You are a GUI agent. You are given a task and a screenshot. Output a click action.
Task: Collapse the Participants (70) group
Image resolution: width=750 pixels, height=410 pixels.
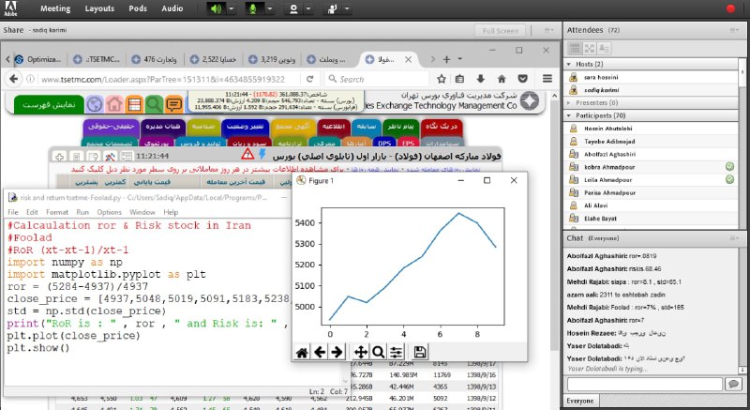[x=569, y=115]
